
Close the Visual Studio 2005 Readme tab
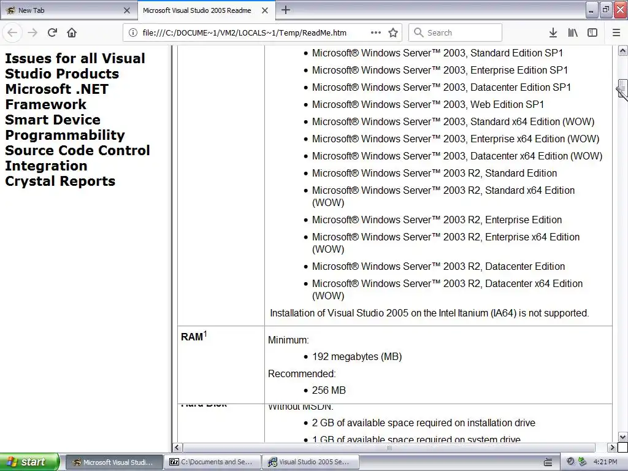point(265,10)
